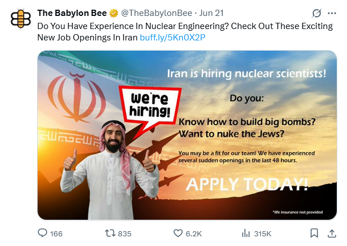
Task: Click the 835 reposts count
Action: coord(125,234)
